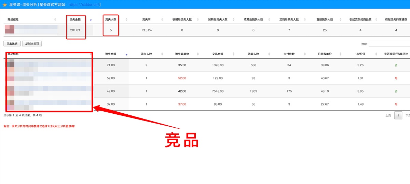The height and width of the screenshot is (184, 410).
Task: Click sort arrows in lower table 流失人数 header
Action: (x=162, y=54)
